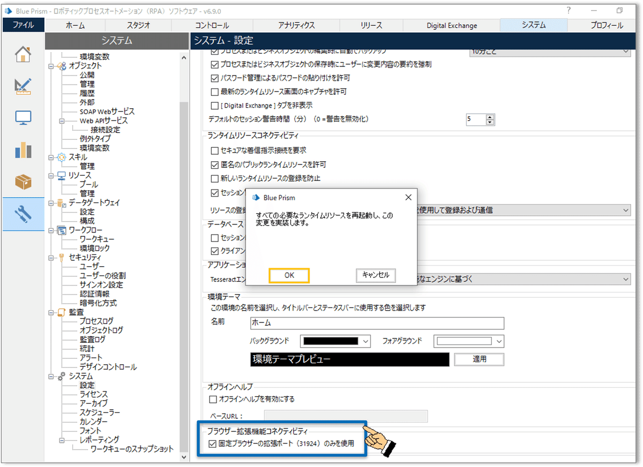Enable セキュアな着信指示接続を要求 checkbox

pos(215,151)
